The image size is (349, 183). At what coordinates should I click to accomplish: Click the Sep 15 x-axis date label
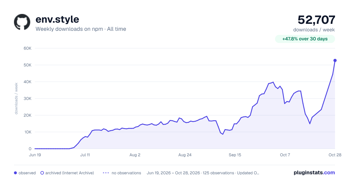[235, 155]
